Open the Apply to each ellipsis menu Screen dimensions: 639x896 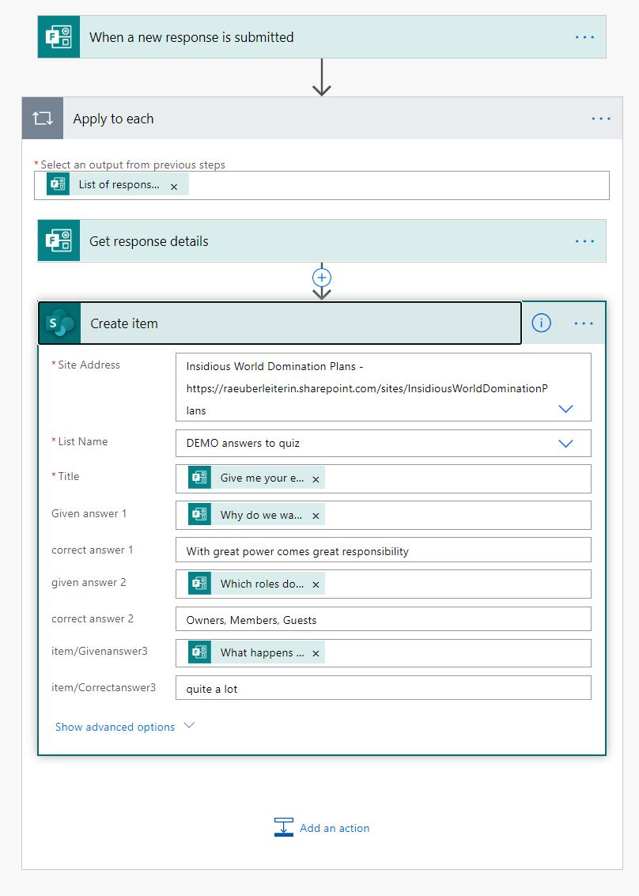601,119
